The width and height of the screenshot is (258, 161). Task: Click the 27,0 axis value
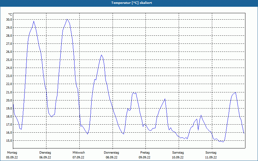[9, 44]
